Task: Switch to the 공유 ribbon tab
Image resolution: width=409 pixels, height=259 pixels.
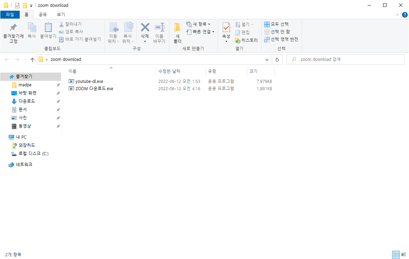Action: (x=43, y=14)
